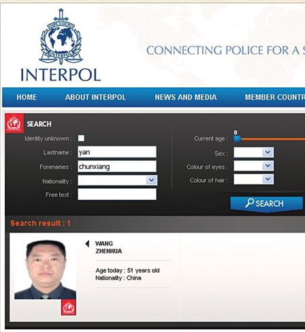Focus the Forenames field containing chunxiang
Image resolution: width=305 pixels, height=332 pixels.
click(x=117, y=166)
